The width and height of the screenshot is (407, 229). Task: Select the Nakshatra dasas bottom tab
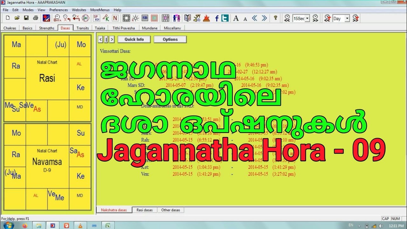(114, 210)
